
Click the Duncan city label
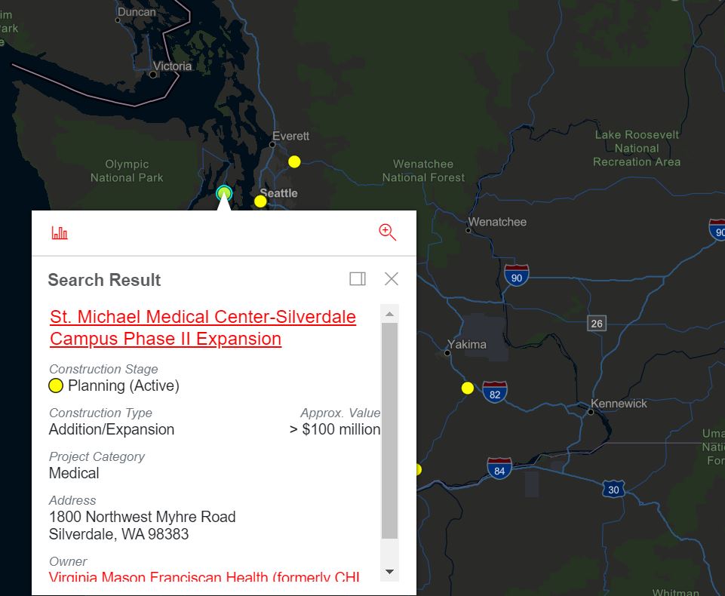click(x=137, y=12)
